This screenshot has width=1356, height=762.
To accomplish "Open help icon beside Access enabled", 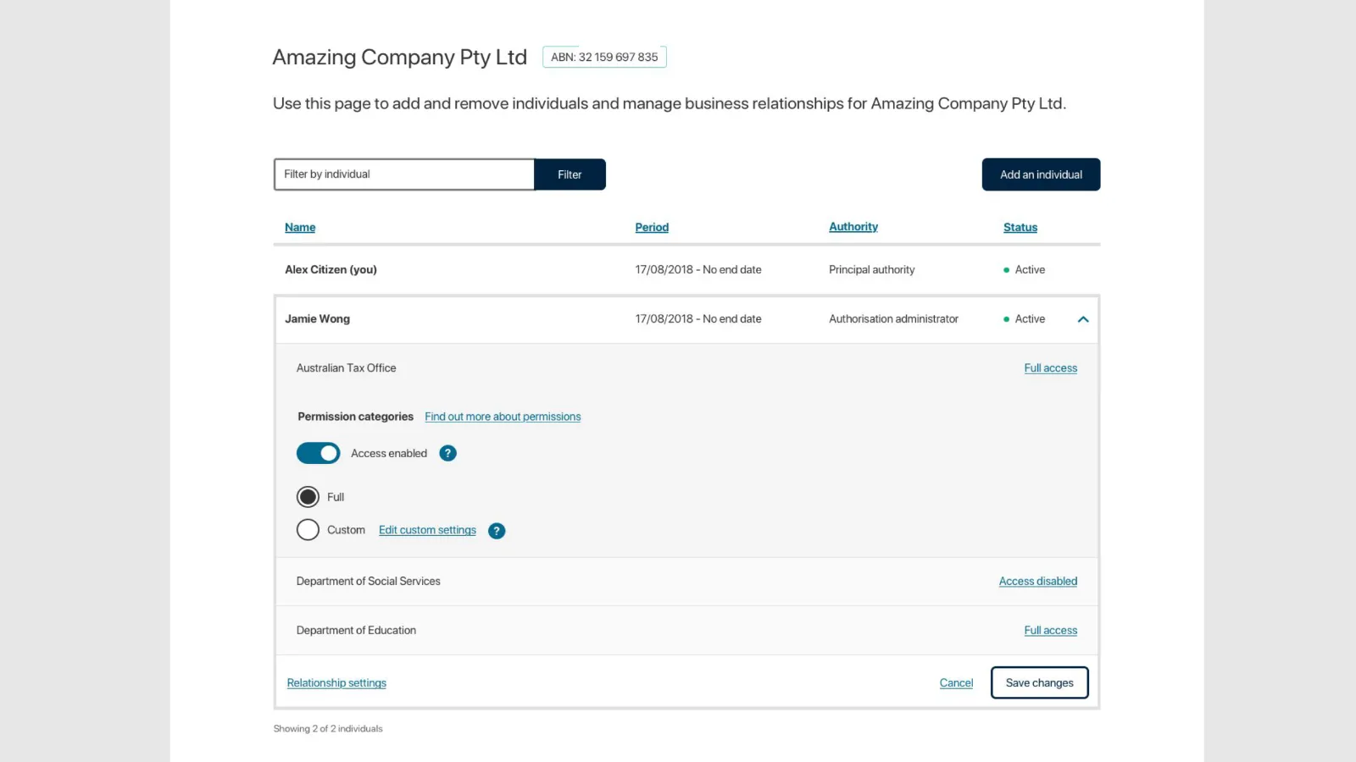I will [447, 454].
